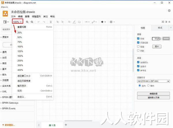The width and height of the screenshot is (173, 128).
Task: Select 自定义 custom zoom option
Action: click(x=33, y=97)
